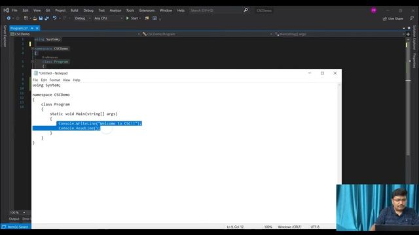Click the Items Saved status bar icon
The height and width of the screenshot is (235, 419).
(4, 227)
